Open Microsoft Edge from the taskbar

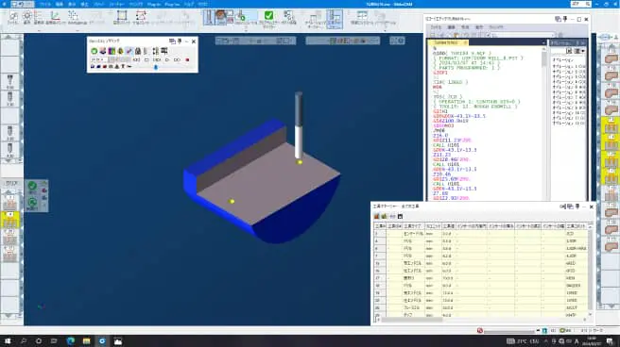click(71, 341)
